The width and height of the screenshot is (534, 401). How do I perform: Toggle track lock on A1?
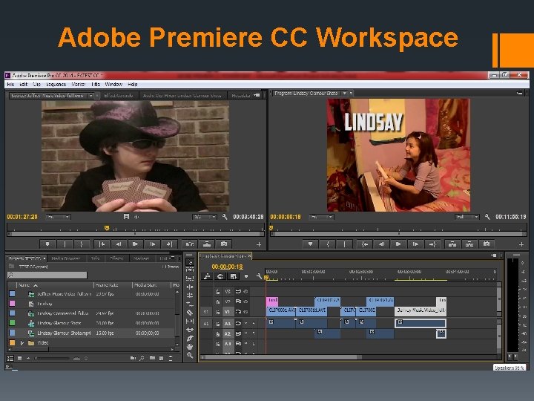click(x=218, y=324)
